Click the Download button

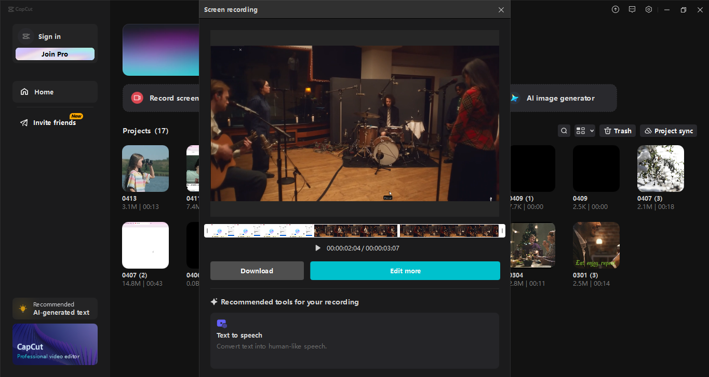pos(257,271)
